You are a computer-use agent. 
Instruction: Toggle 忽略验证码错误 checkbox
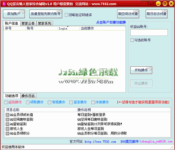click(x=66, y=15)
